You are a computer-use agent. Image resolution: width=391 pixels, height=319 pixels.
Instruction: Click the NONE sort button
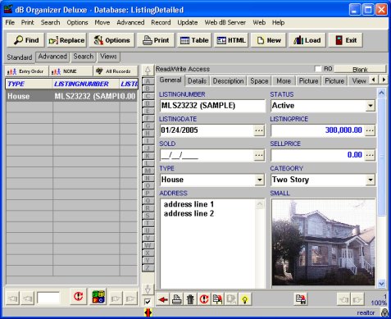70,71
